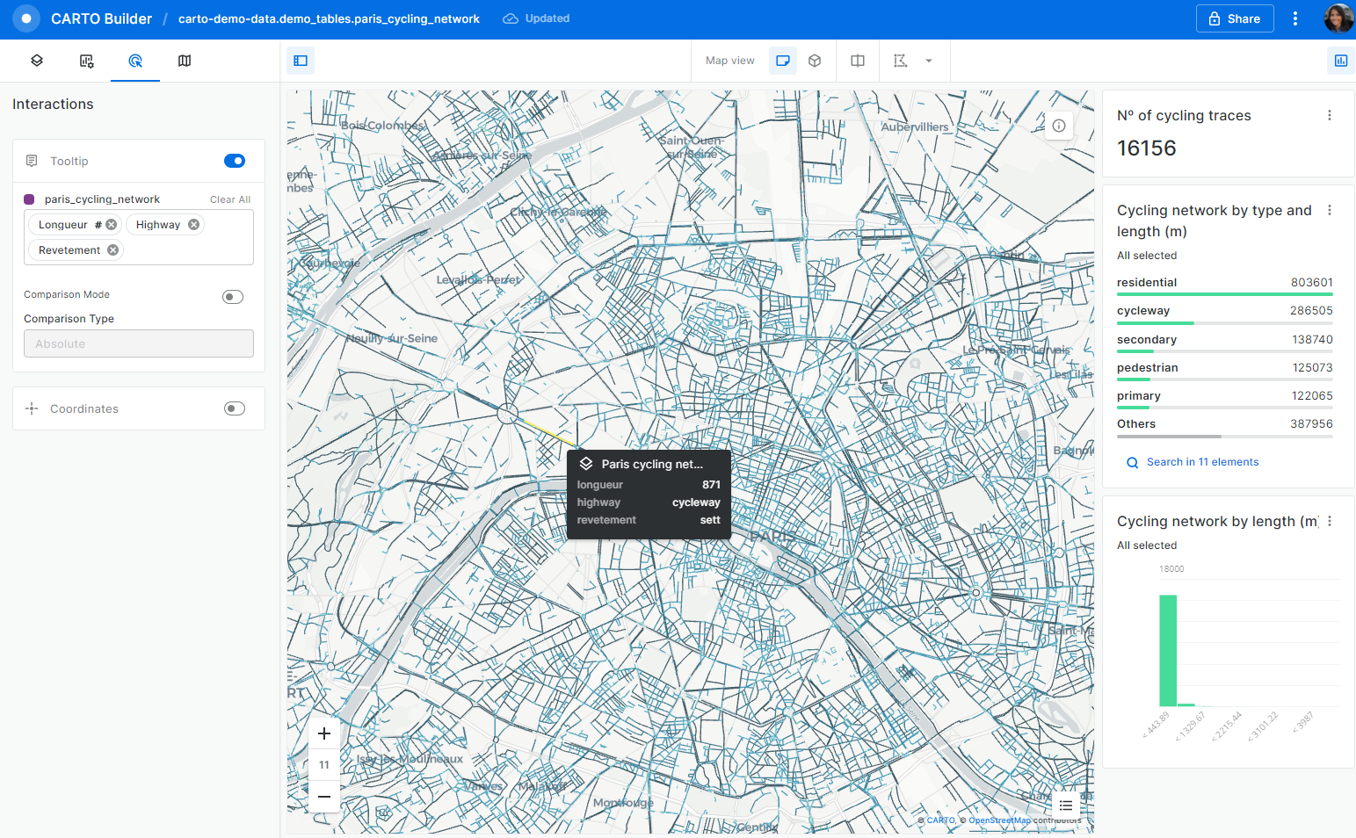
Task: Switch to 3D view mode
Action: [x=815, y=61]
